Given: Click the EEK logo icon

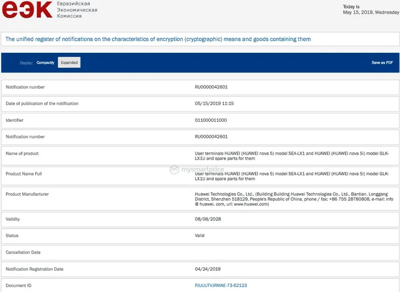Looking at the screenshot, I should coord(28,10).
